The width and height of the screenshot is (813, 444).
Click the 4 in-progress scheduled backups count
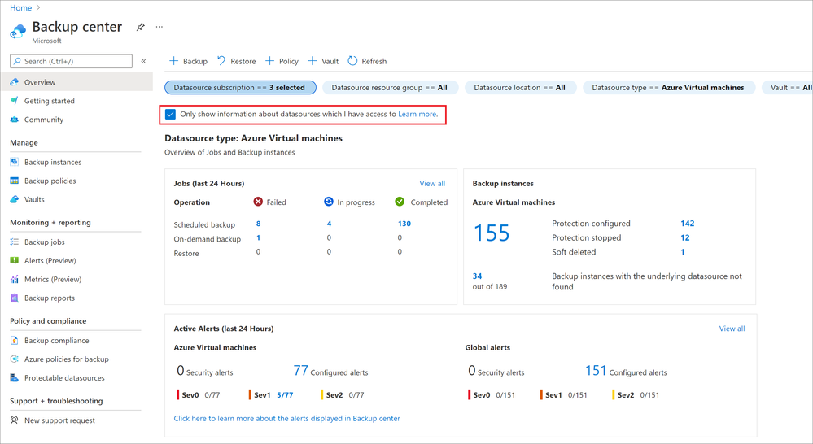[x=329, y=224]
